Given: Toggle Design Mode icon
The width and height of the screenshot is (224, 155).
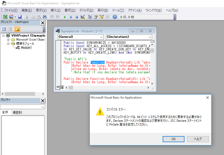Looking at the screenshot, I should point(83,17).
